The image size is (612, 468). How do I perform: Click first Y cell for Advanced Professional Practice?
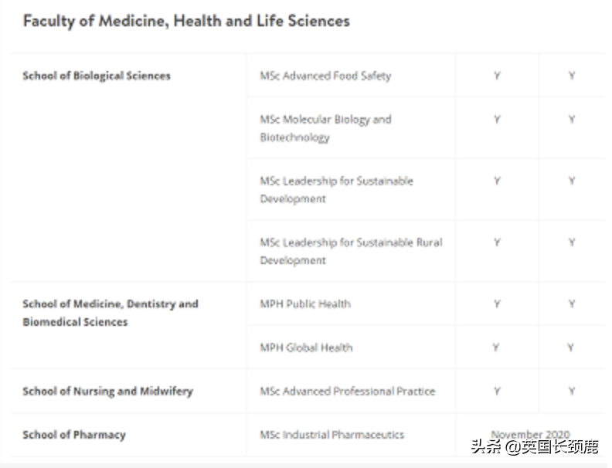click(497, 391)
